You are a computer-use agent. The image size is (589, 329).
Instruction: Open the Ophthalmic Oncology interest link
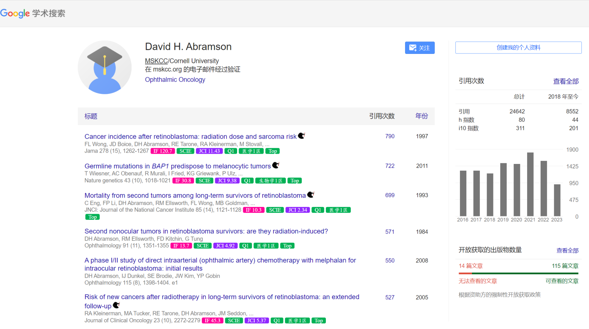point(175,80)
